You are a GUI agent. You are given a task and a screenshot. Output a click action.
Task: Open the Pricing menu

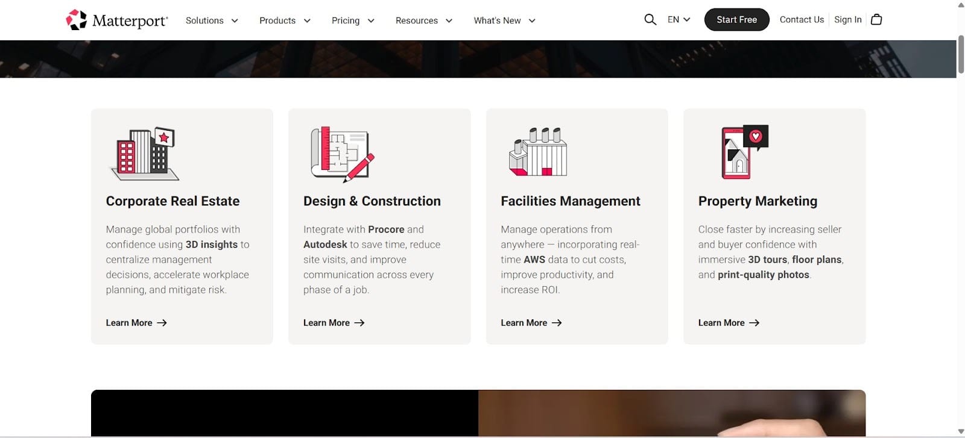353,20
